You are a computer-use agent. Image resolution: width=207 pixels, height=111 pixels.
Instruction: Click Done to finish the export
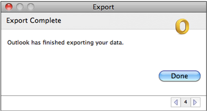pos(179,76)
